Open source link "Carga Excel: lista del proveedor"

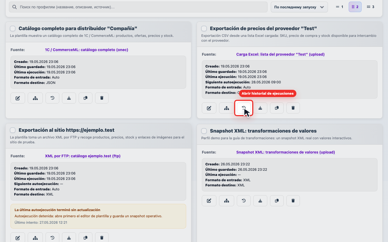[x=280, y=54]
